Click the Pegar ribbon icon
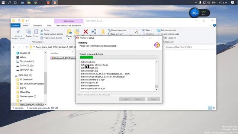The image size is (238, 134). pyautogui.click(x=36, y=32)
